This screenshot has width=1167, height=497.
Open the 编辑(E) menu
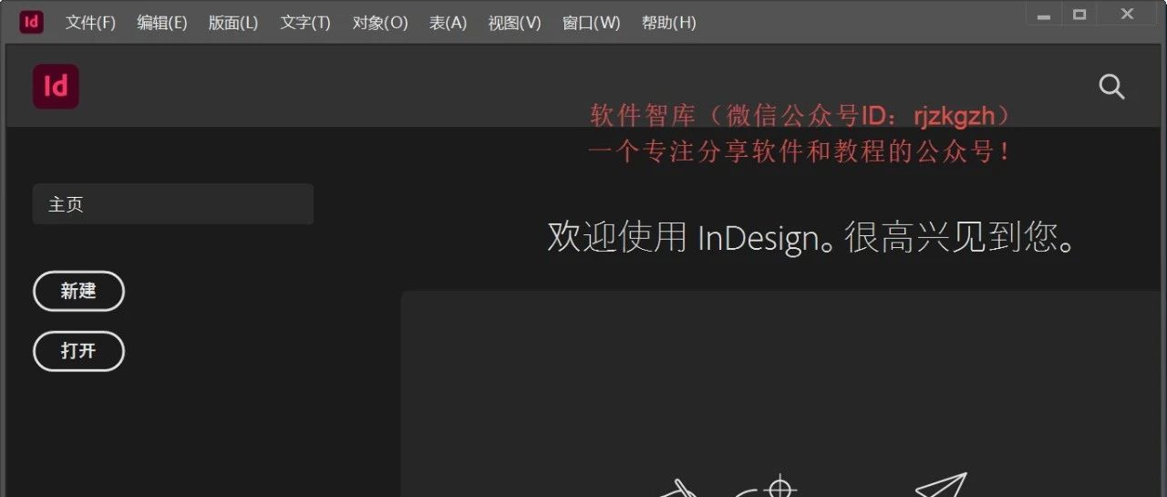click(162, 23)
